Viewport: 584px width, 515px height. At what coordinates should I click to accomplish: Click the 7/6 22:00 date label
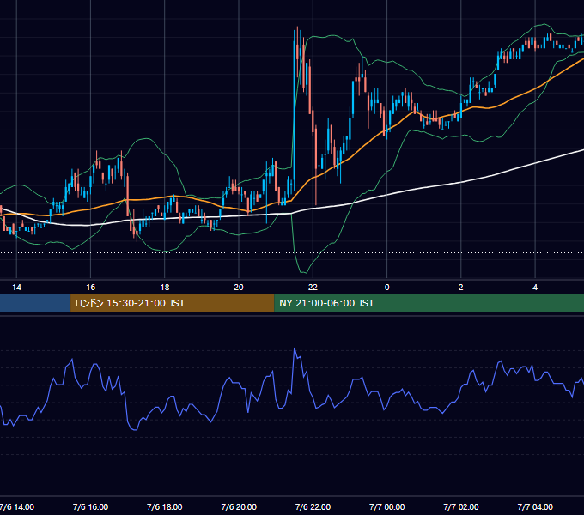(313, 506)
